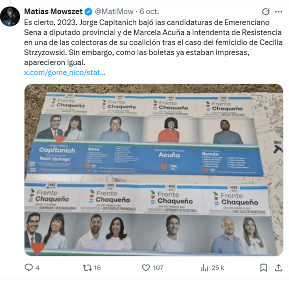
Task: Open the ballot photo attached to tweet
Action: 154,170
